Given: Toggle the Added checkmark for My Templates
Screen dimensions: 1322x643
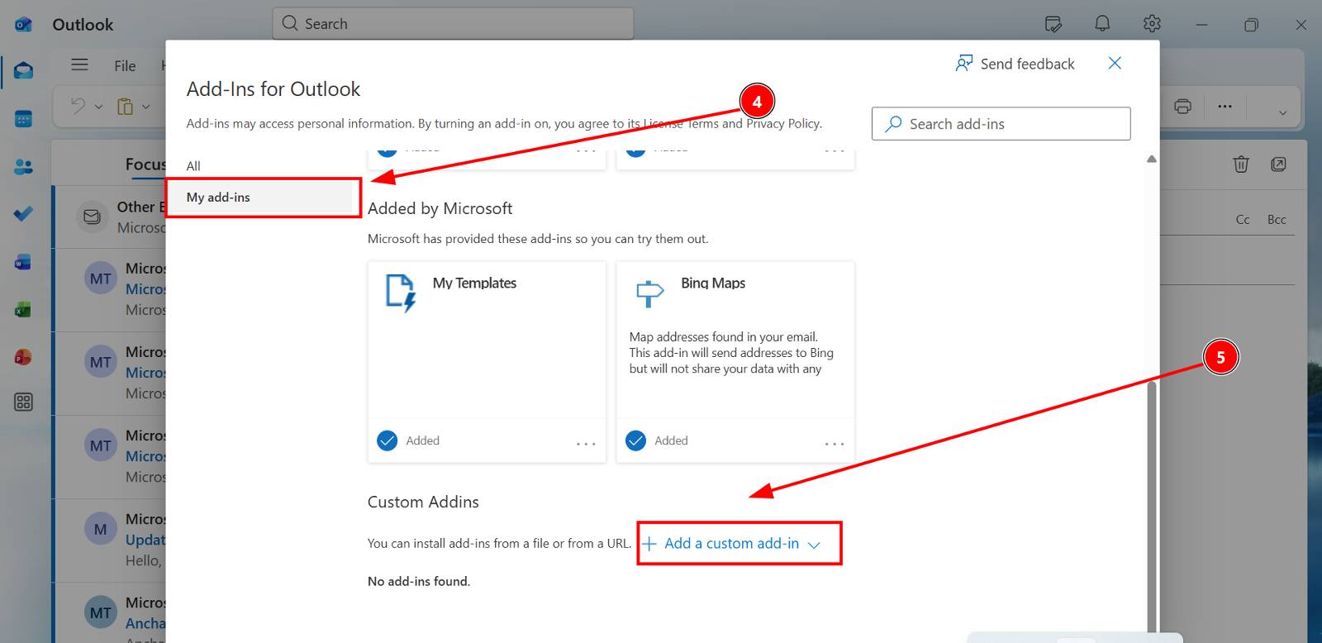Looking at the screenshot, I should click(x=388, y=441).
